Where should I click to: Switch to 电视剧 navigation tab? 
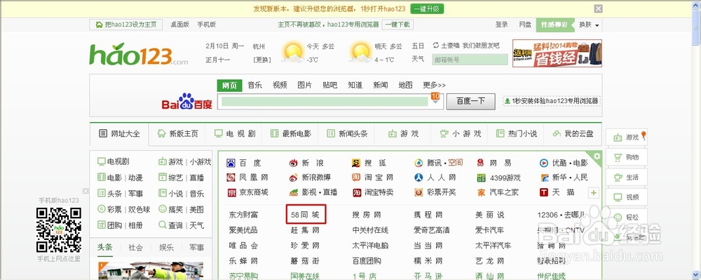coord(234,134)
